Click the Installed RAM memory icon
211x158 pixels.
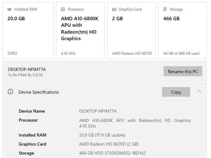point(9,9)
